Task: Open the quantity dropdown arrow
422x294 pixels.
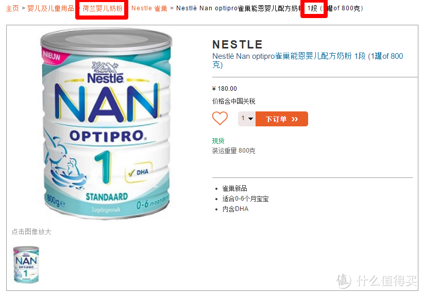Action: tap(250, 119)
